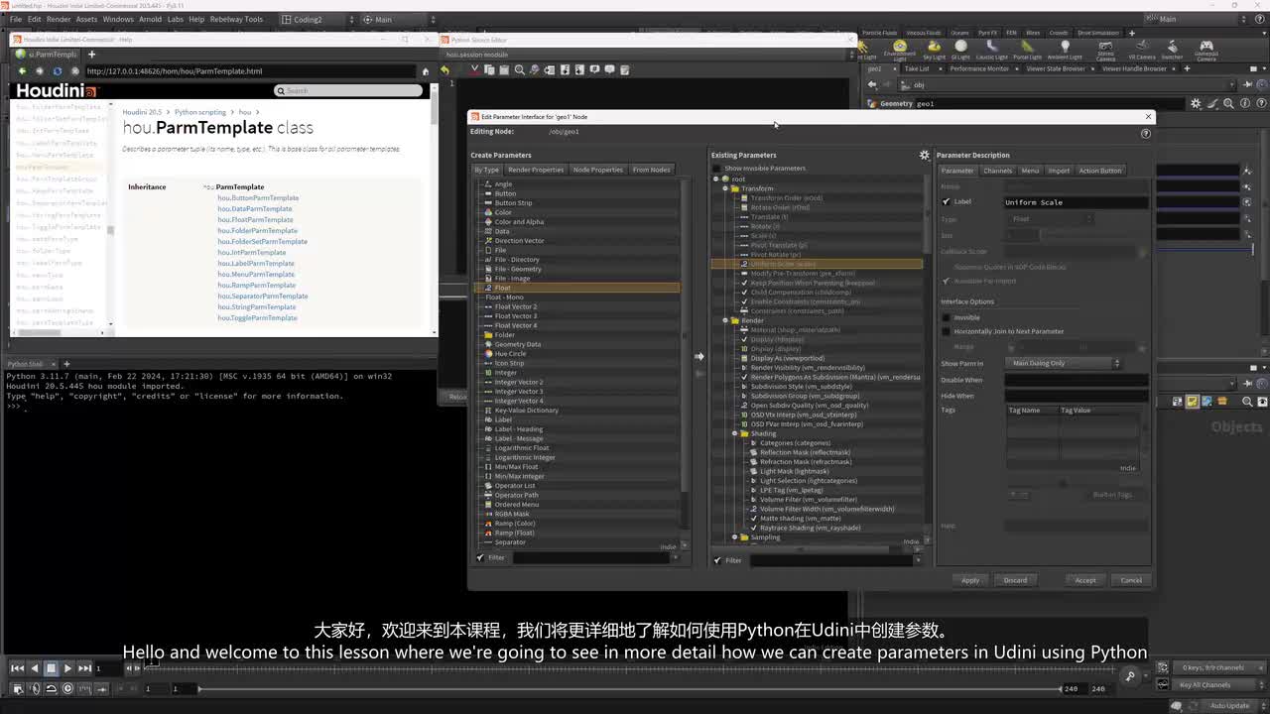Screen dimensions: 1270x714
Task: Open the Arnold menu
Action: pos(150,19)
